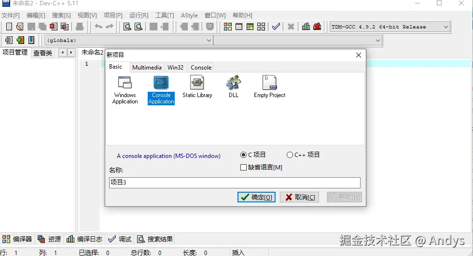Click the greyed-out Save toolbar icon
This screenshot has width=473, height=256.
[x=31, y=27]
